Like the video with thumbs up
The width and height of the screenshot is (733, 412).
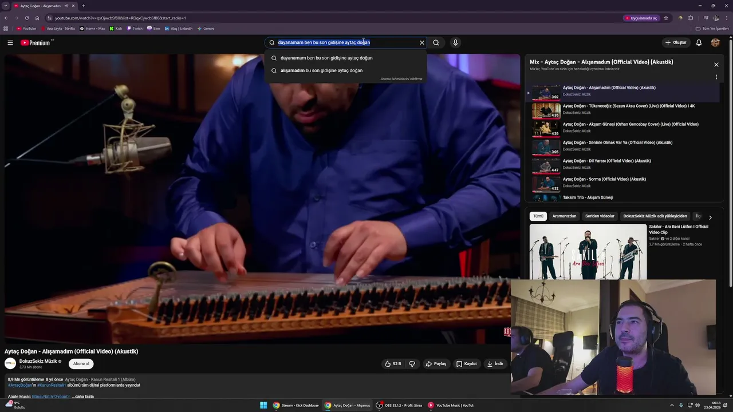pyautogui.click(x=393, y=364)
